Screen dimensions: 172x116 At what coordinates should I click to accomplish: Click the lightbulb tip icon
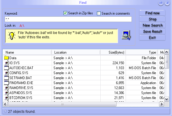tap(12, 36)
